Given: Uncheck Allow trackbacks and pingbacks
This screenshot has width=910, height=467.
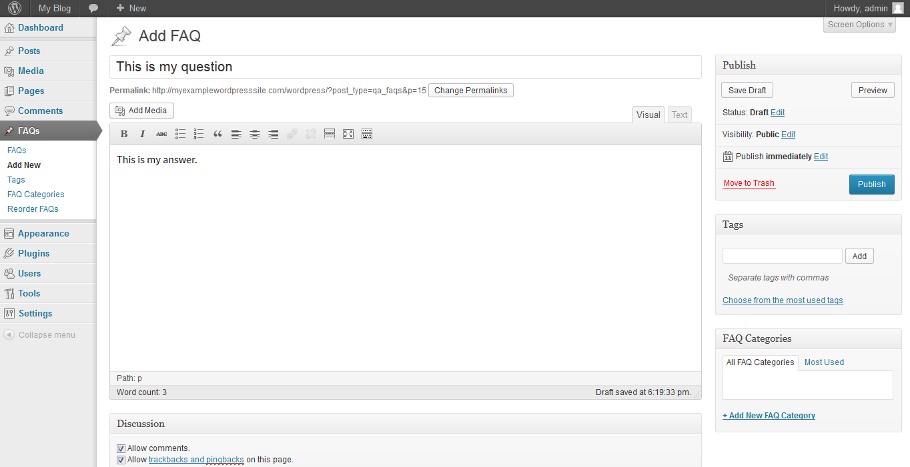Looking at the screenshot, I should pos(121,460).
